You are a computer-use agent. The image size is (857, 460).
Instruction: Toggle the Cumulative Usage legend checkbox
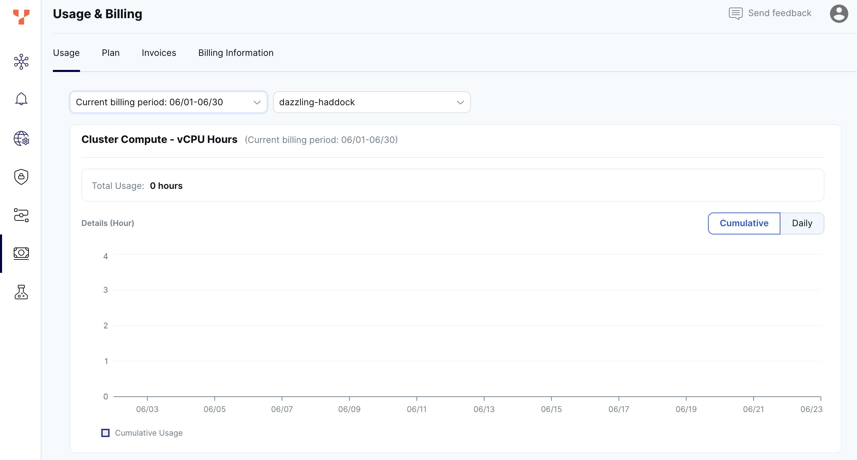click(105, 433)
